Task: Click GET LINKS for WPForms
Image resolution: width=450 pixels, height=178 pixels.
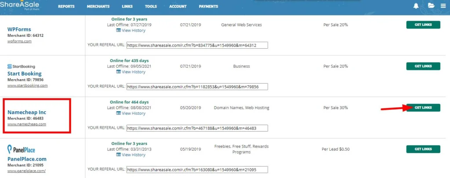Action: coord(423,25)
